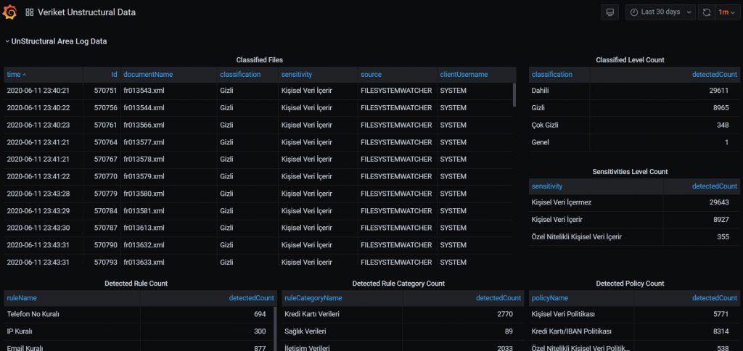
Task: Click count value 8314 in policies
Action: pyautogui.click(x=721, y=331)
